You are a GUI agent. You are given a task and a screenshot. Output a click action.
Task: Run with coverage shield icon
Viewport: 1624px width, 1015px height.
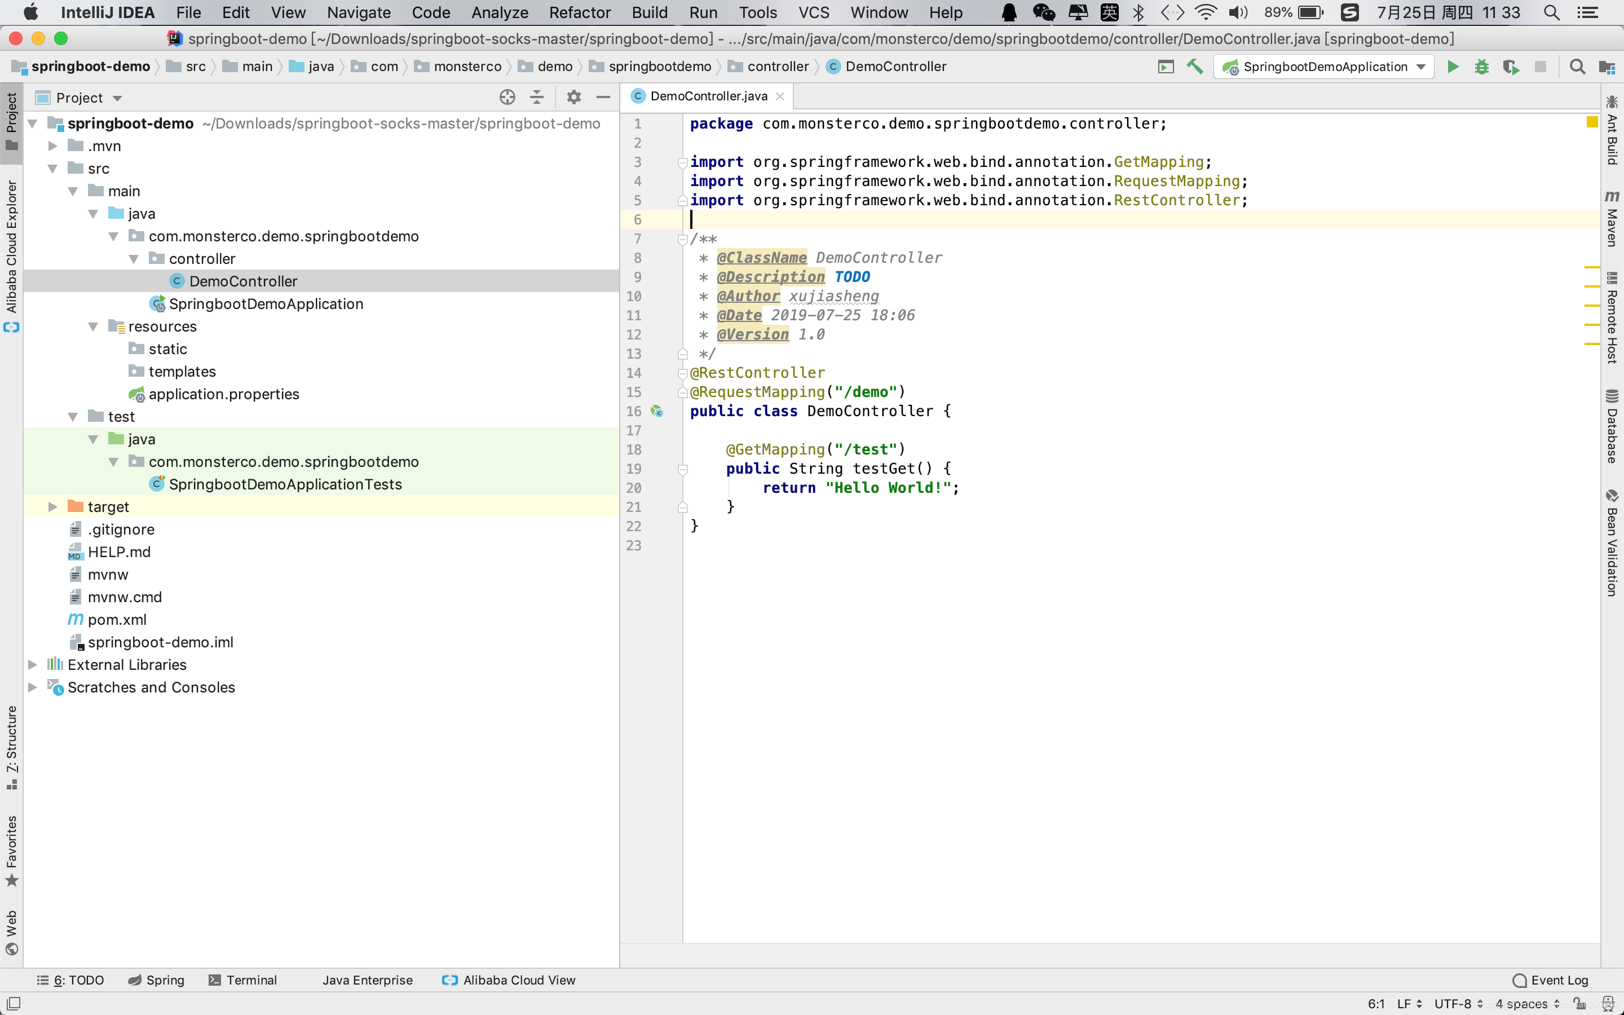(1511, 67)
